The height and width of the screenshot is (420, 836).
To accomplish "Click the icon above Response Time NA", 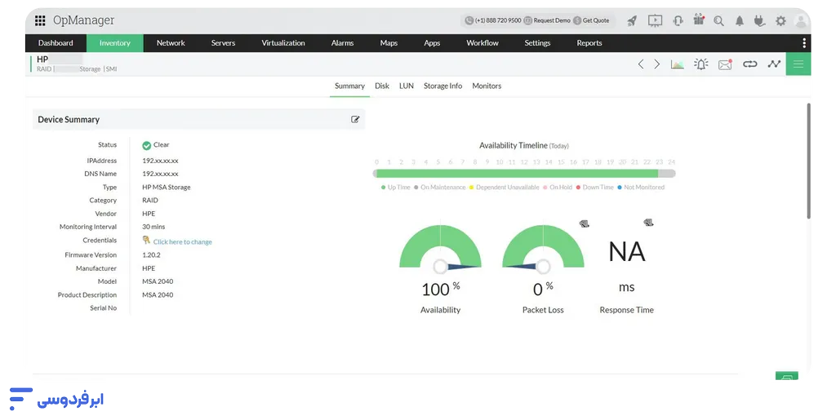I will pos(648,223).
